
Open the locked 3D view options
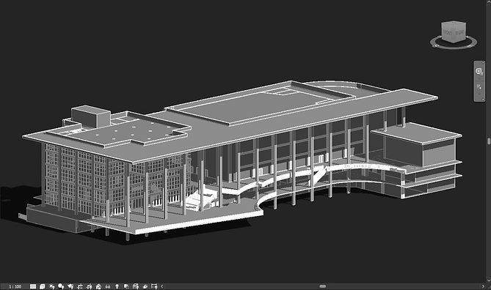[98, 286]
